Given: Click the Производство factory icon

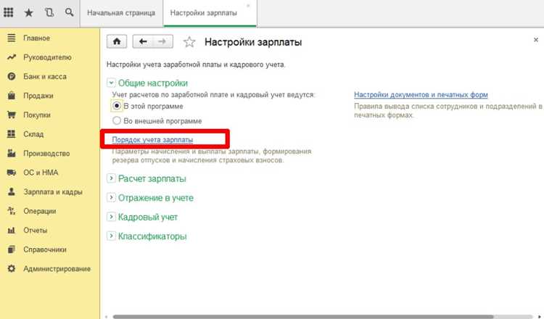Looking at the screenshot, I should tap(12, 153).
